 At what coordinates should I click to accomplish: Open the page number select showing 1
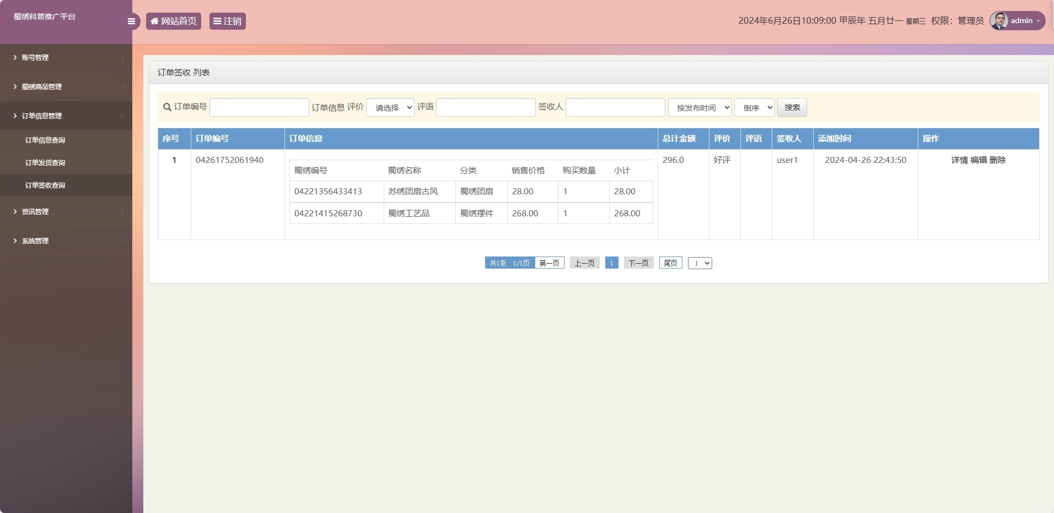700,263
